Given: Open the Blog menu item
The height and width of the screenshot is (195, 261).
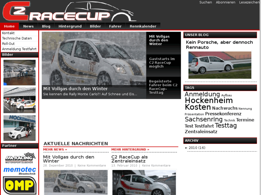Looking at the screenshot, I should pos(46,26).
